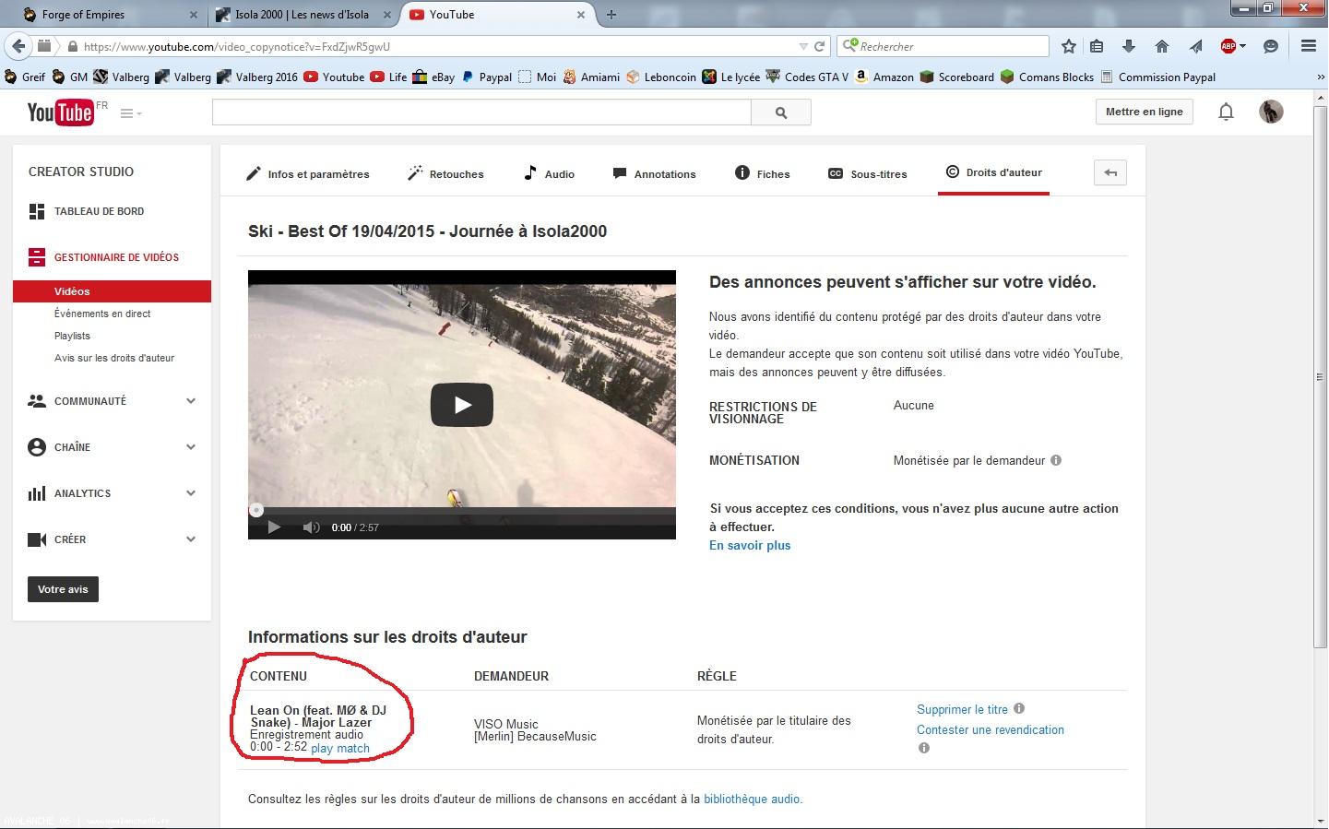Open Playlists in sidebar
The image size is (1329, 829).
point(72,336)
